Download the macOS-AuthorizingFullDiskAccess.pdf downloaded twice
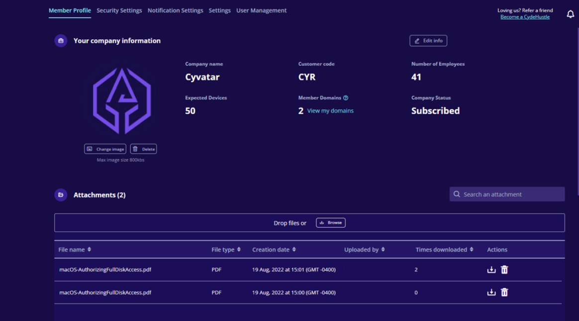579x321 pixels. point(491,269)
